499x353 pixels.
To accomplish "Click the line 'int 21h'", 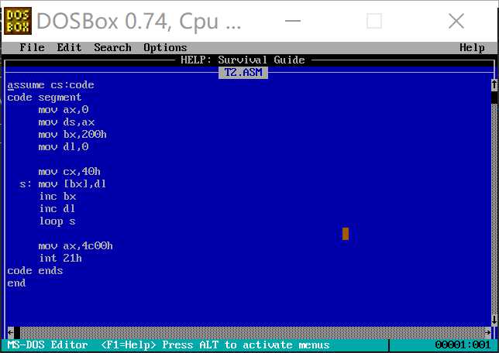I will click(x=60, y=259).
